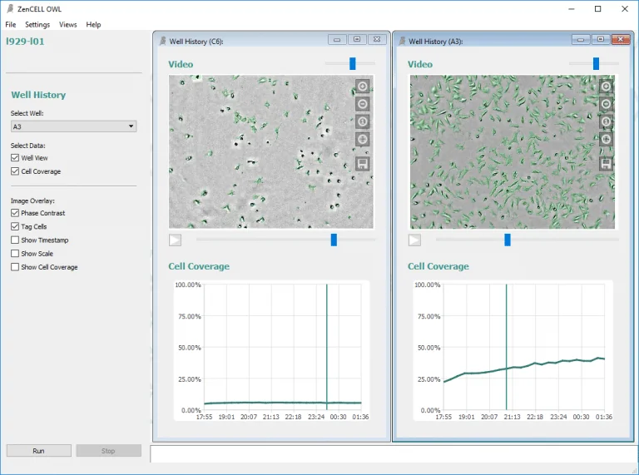Image resolution: width=639 pixels, height=475 pixels.
Task: Click zoom in icon on C6 video
Action: (362, 87)
